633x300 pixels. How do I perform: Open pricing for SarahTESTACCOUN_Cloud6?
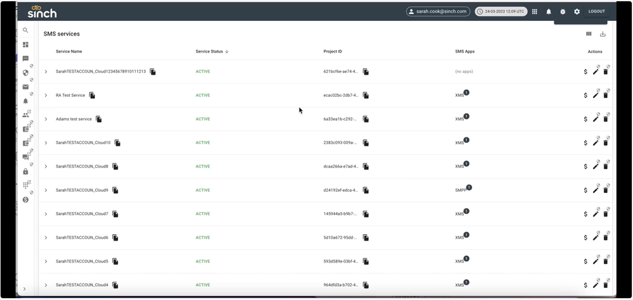pos(585,238)
